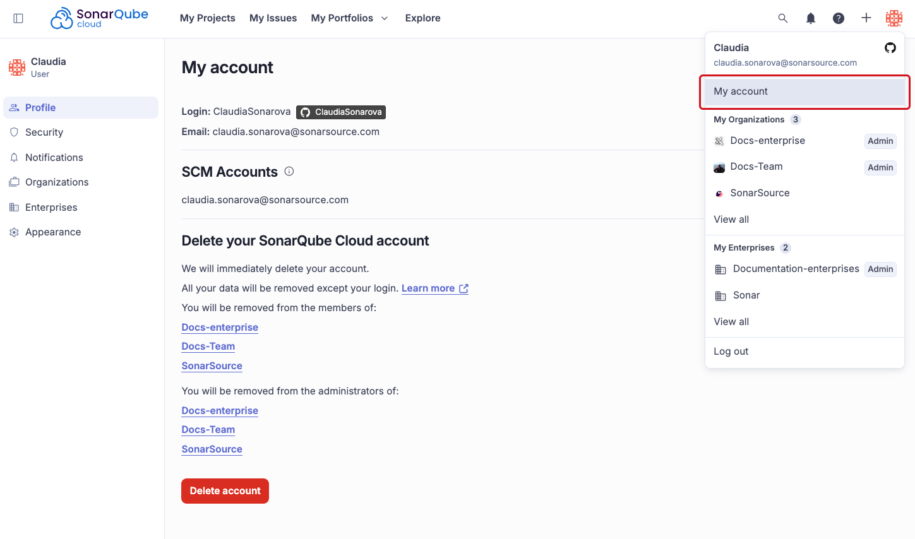This screenshot has height=539, width=915.
Task: Click the red Delete account button
Action: pos(225,491)
